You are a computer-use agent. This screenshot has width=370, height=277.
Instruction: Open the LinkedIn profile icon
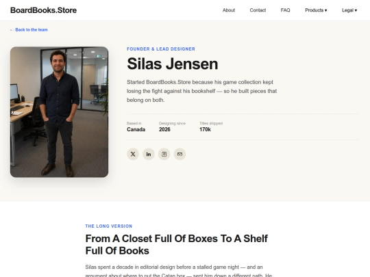click(x=149, y=154)
